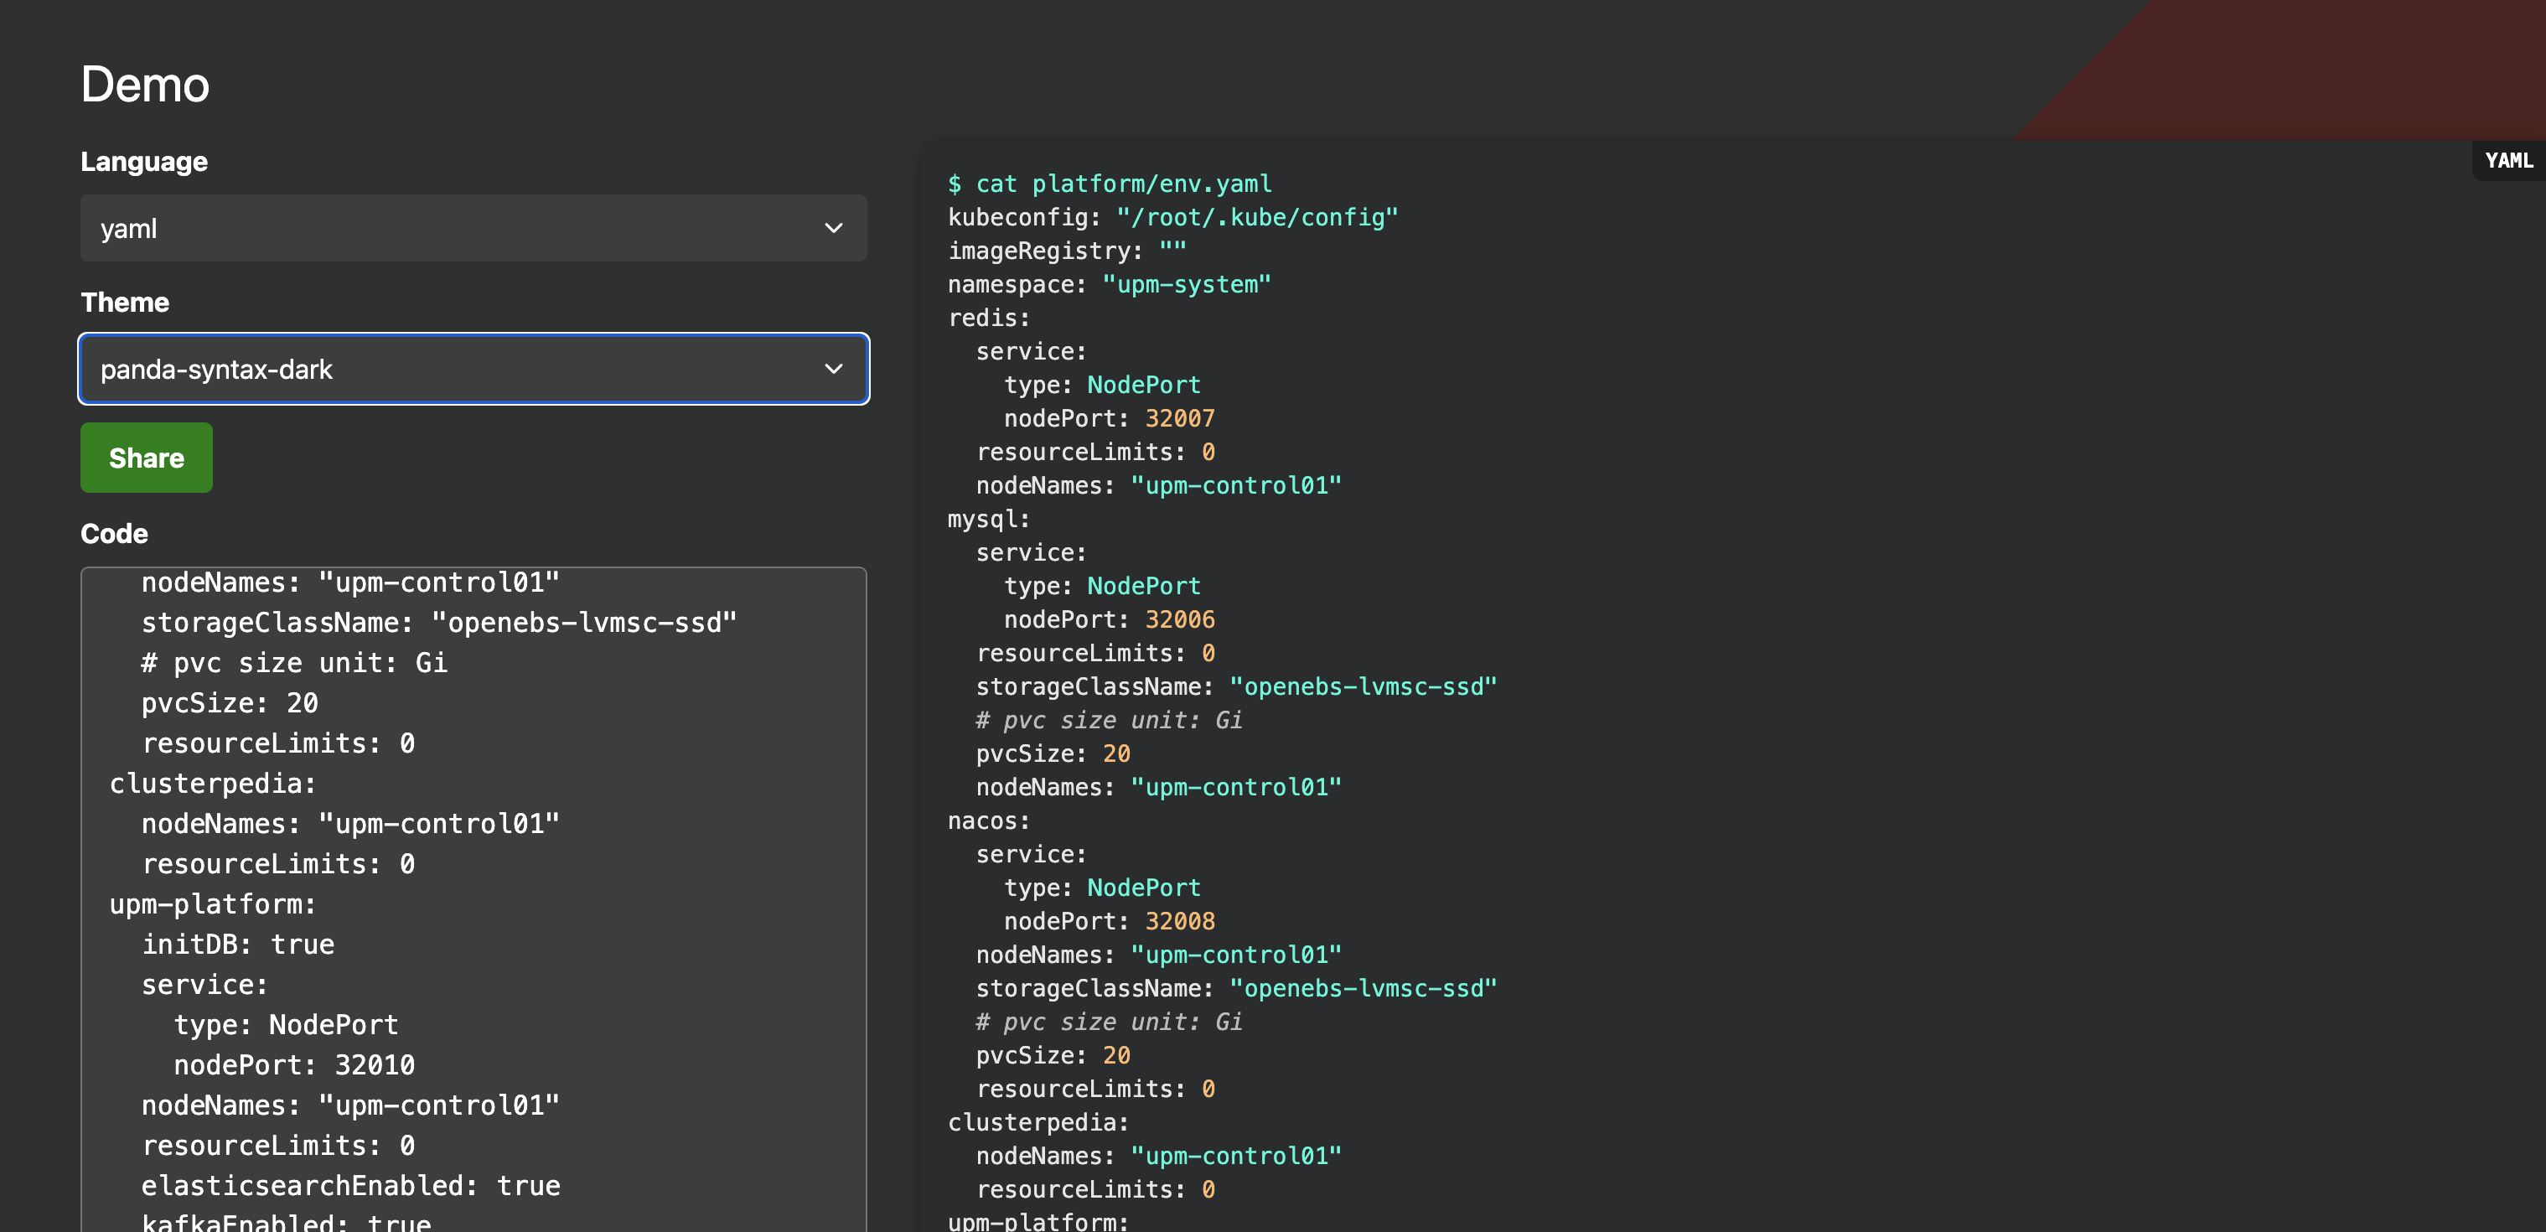Click 'initDB: true' in the Code textarea
This screenshot has width=2546, height=1232.
pyautogui.click(x=238, y=945)
